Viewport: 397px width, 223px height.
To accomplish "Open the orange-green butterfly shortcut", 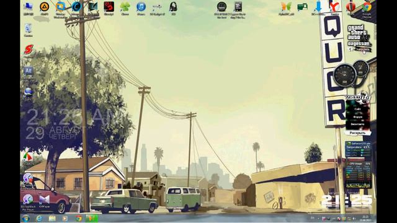I will 286,8.
